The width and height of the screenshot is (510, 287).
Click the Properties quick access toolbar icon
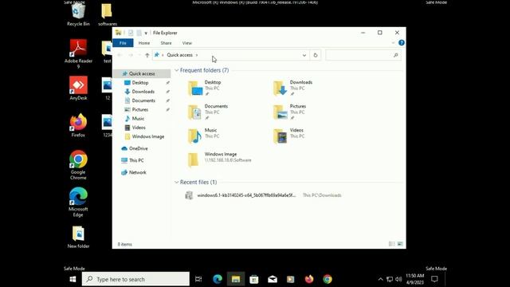pos(131,33)
